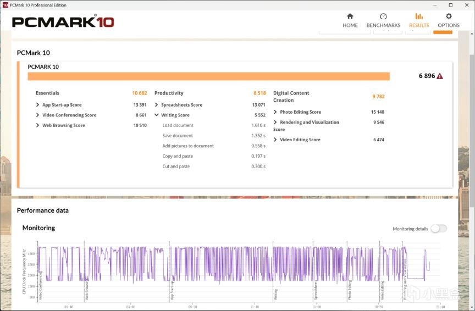Maximize the PCMark 10 window

point(451,5)
